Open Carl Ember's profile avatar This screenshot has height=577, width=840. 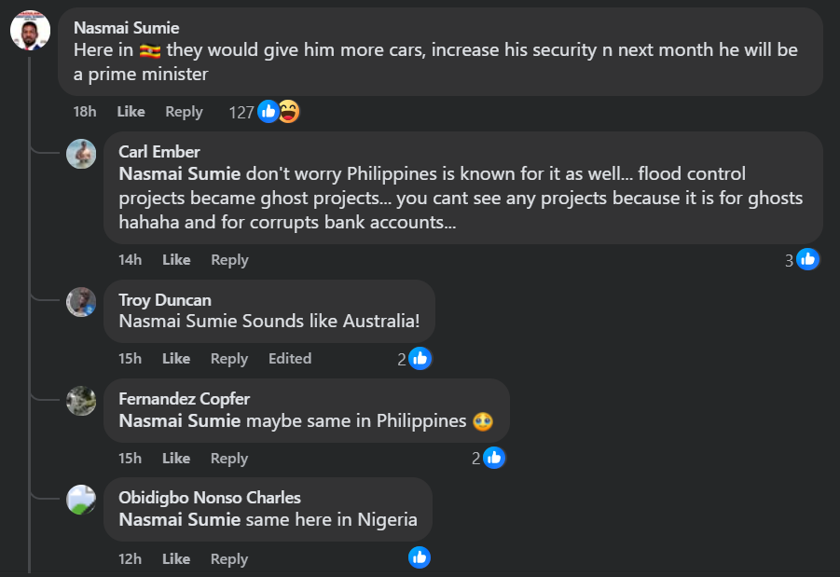click(81, 154)
